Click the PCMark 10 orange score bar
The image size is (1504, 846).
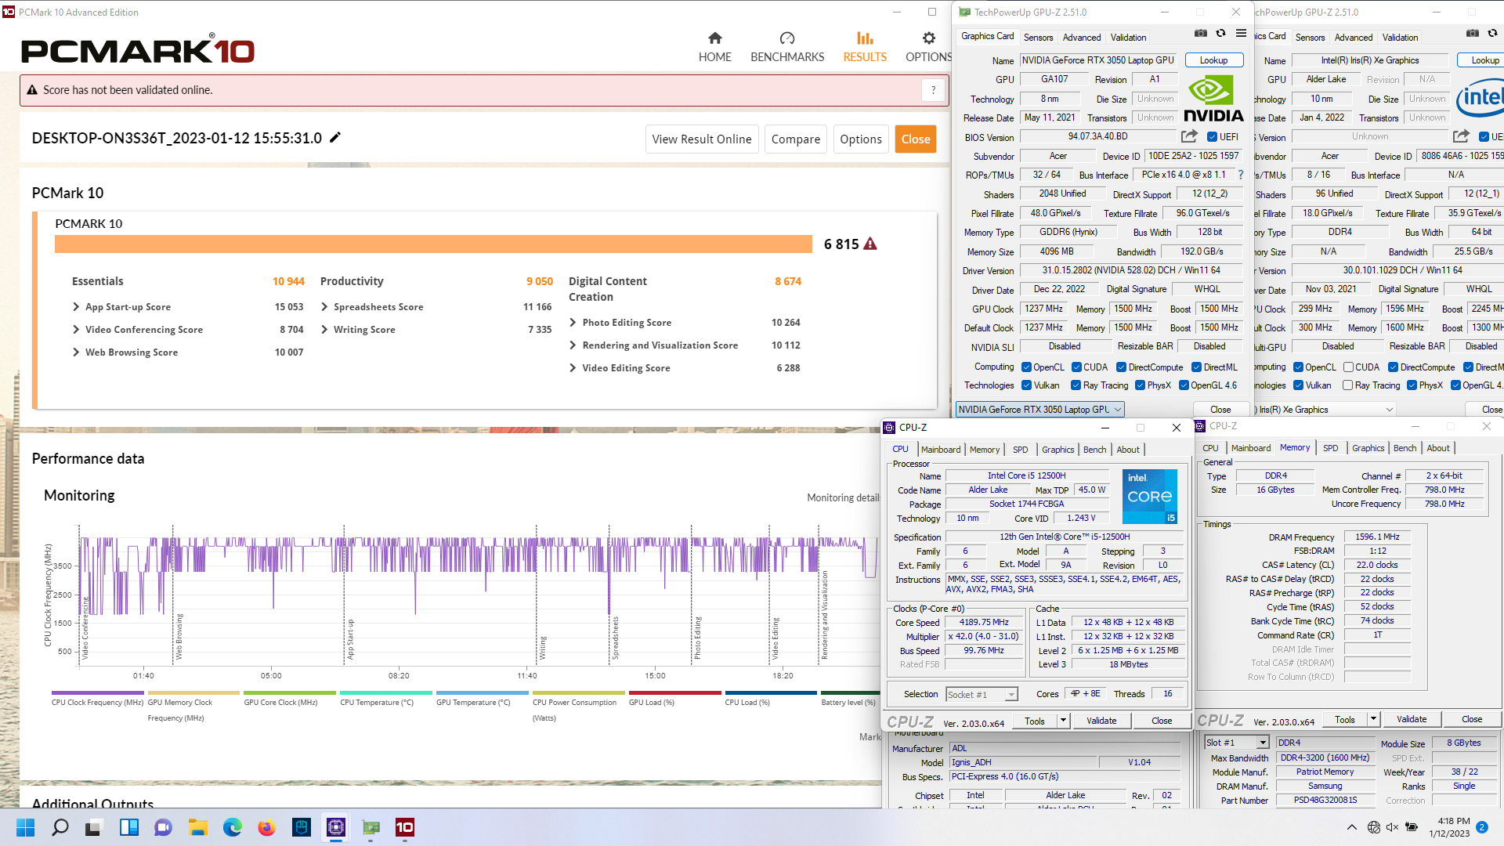click(433, 244)
